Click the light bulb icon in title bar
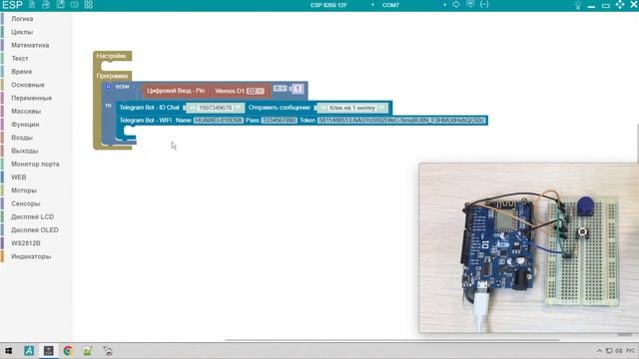The width and height of the screenshot is (639, 359). tap(577, 5)
